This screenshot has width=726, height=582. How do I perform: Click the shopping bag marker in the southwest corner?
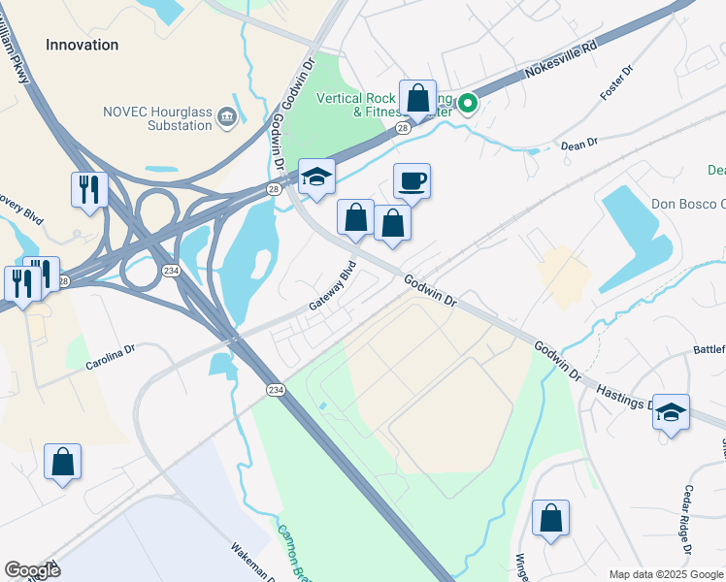[62, 464]
